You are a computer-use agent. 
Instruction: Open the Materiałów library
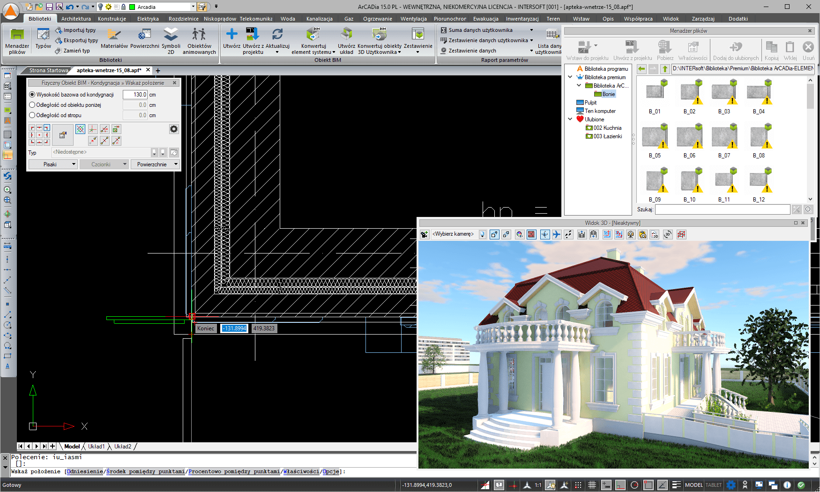click(114, 38)
